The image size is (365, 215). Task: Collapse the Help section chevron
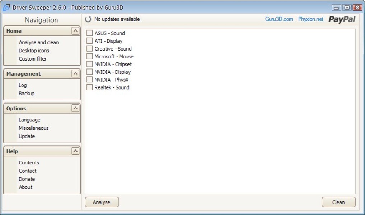pos(75,151)
